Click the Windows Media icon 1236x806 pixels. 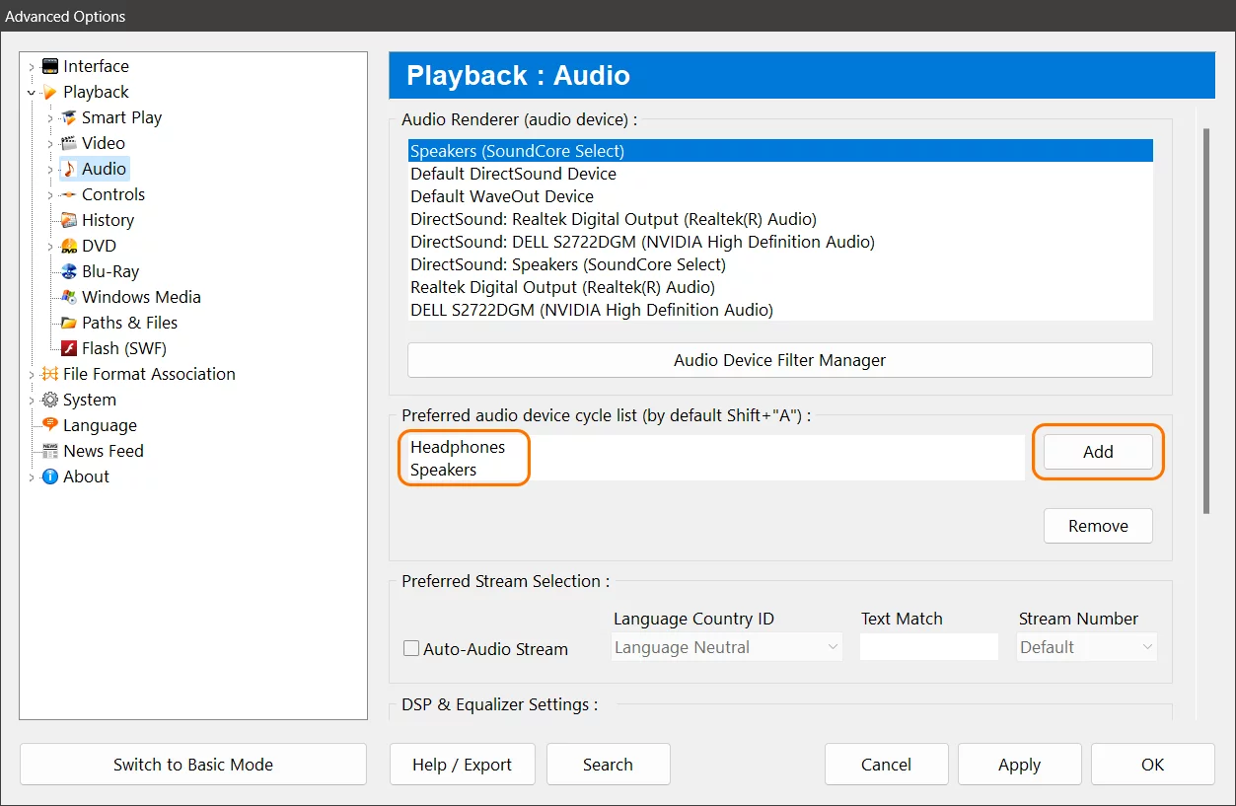click(68, 297)
